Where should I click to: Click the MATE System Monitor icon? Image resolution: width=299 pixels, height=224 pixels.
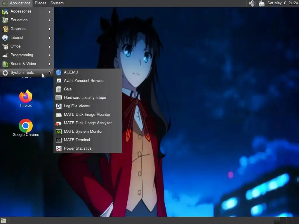tap(59, 132)
